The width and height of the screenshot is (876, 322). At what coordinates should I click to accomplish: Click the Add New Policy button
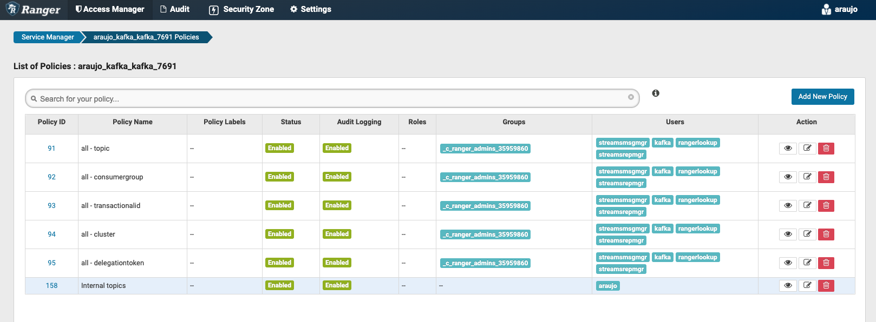point(822,97)
